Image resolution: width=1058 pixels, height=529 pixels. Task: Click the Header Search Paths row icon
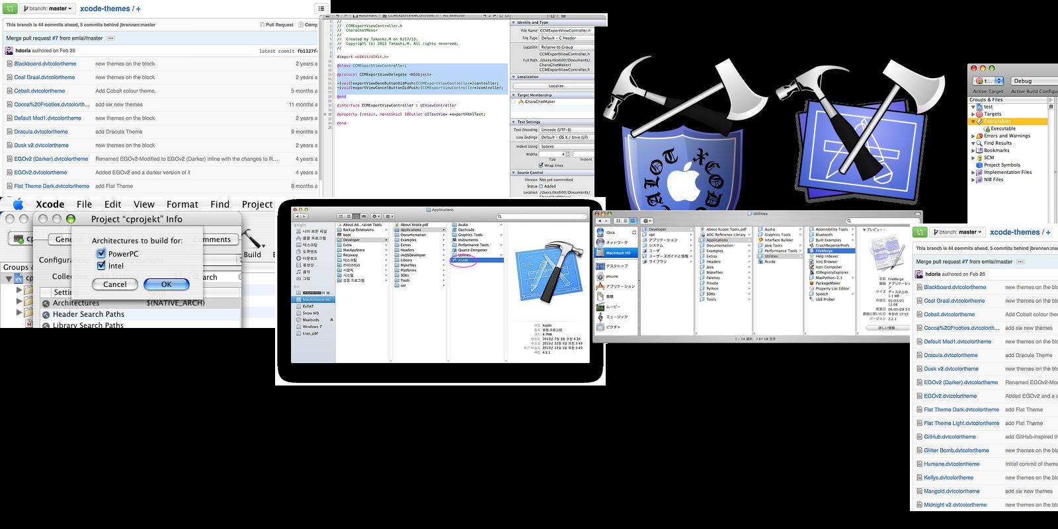pyautogui.click(x=46, y=315)
